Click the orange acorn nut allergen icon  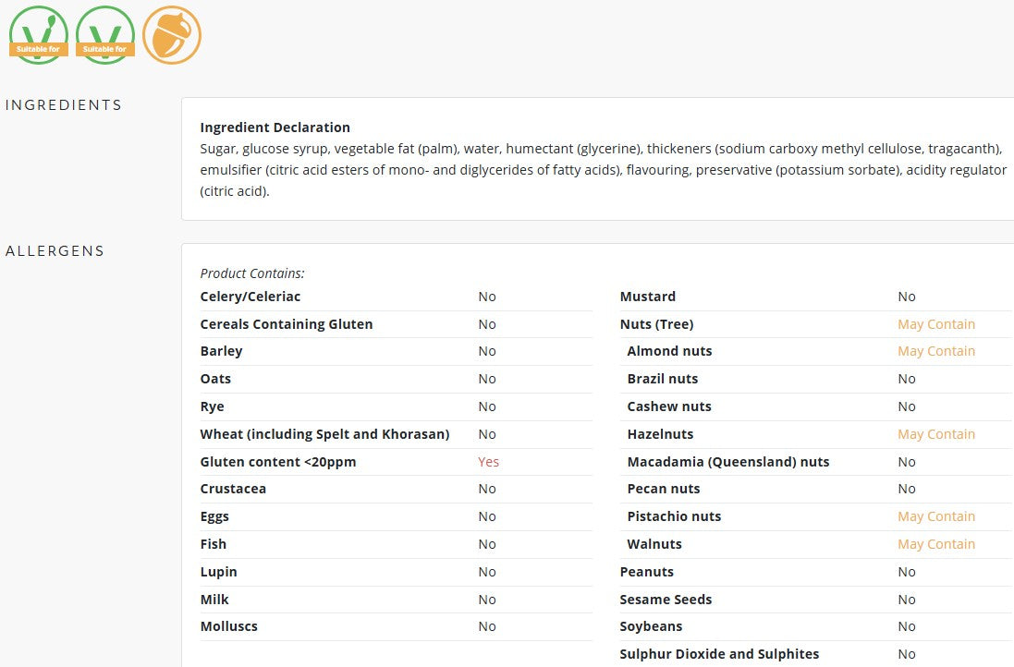click(172, 35)
